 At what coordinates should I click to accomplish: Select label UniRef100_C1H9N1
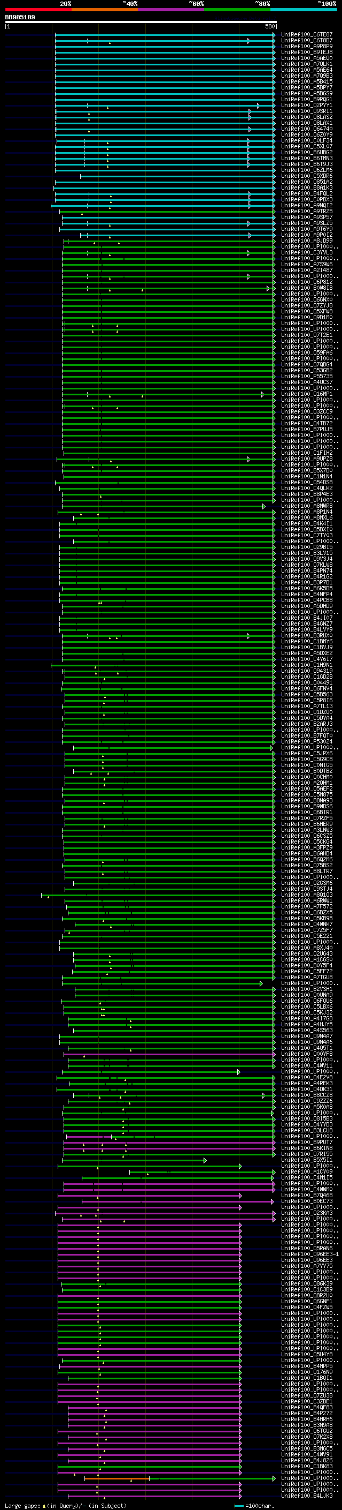click(x=306, y=665)
